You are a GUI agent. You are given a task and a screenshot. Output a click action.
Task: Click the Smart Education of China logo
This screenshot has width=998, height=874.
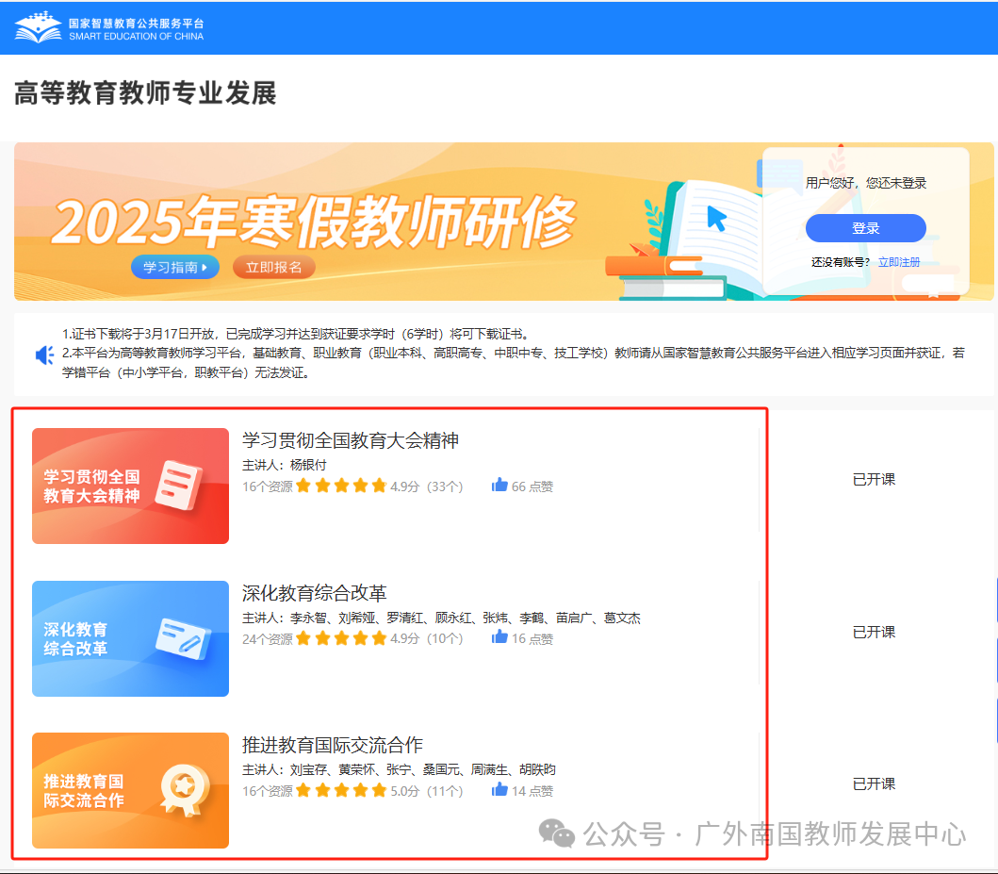coord(108,27)
